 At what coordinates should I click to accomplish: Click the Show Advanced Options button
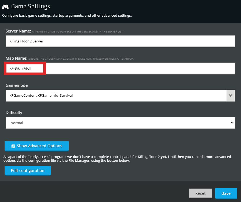[36, 146]
